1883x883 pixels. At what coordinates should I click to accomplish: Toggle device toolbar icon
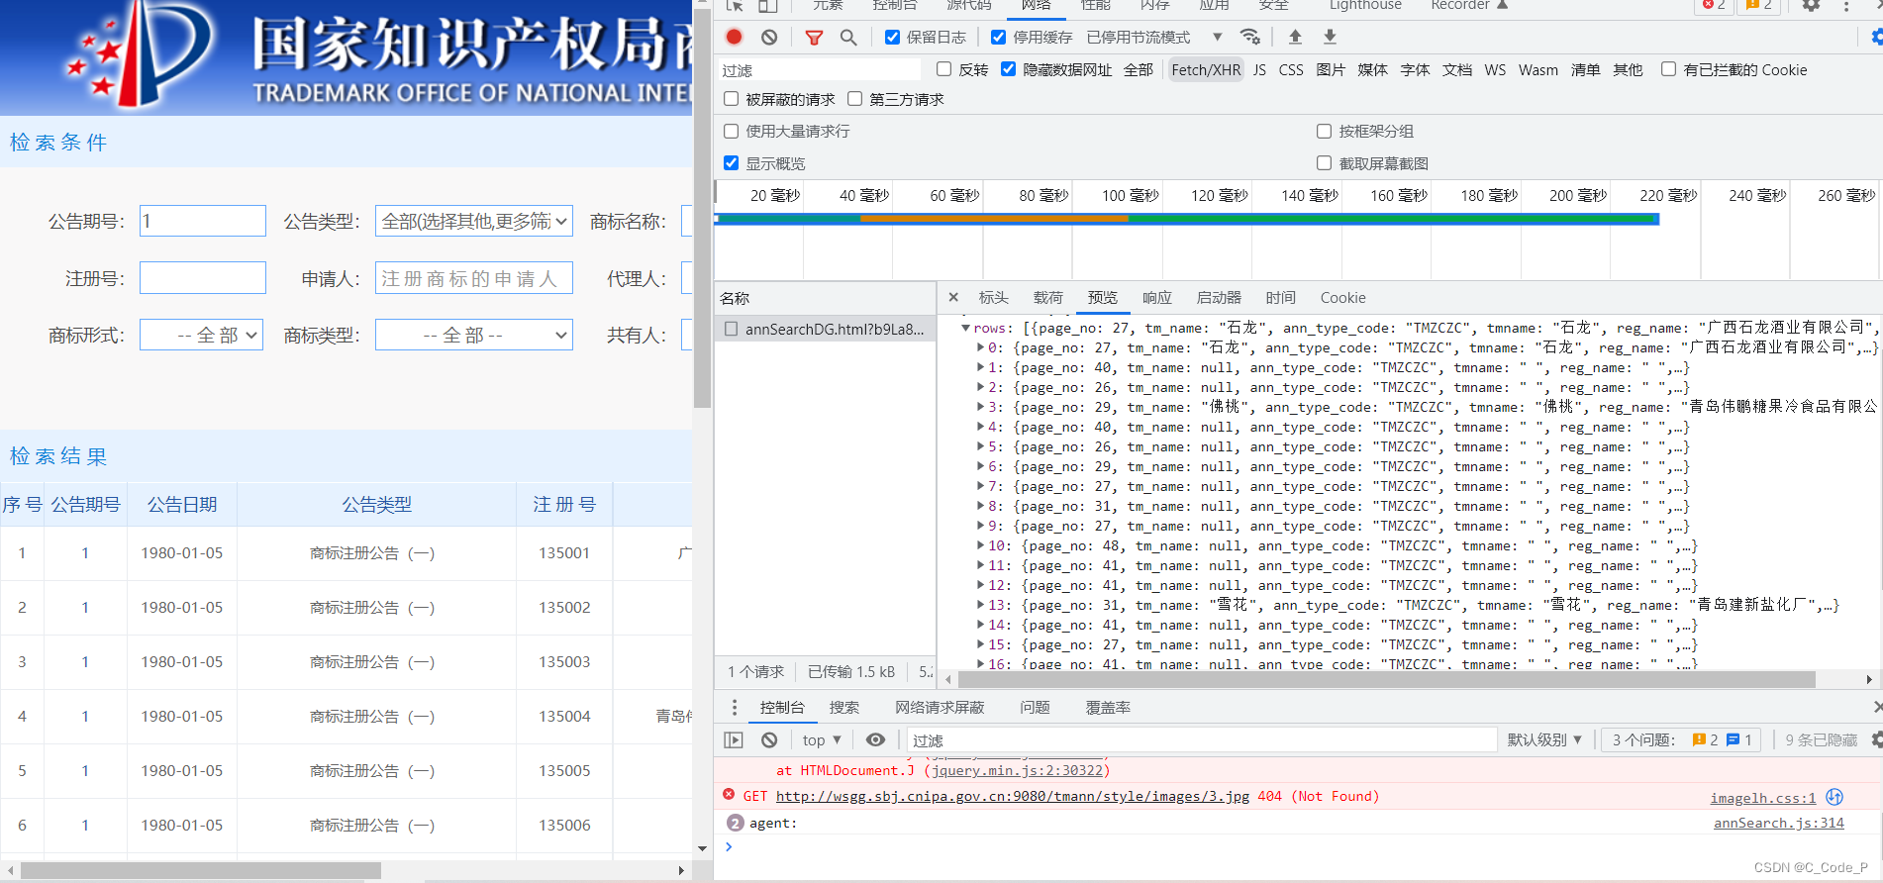pyautogui.click(x=768, y=5)
